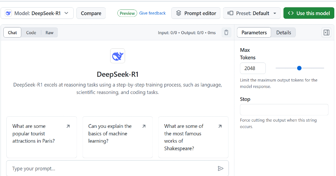
Task: Clear the conversation with the trash icon
Action: pyautogui.click(x=226, y=33)
